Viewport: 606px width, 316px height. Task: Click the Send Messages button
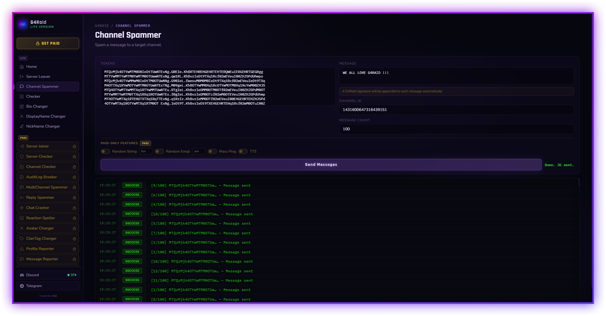coord(321,165)
